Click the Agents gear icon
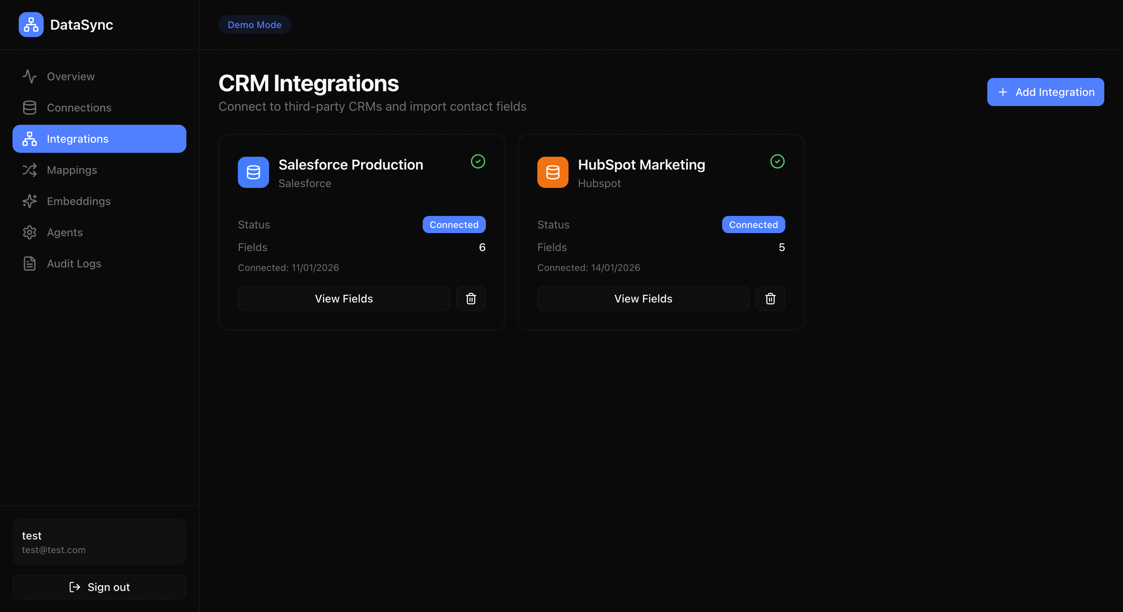Screen dimensions: 1123x612 pos(30,232)
